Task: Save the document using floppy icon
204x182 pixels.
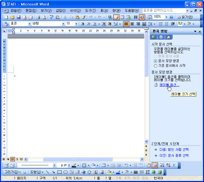Action: [19, 17]
